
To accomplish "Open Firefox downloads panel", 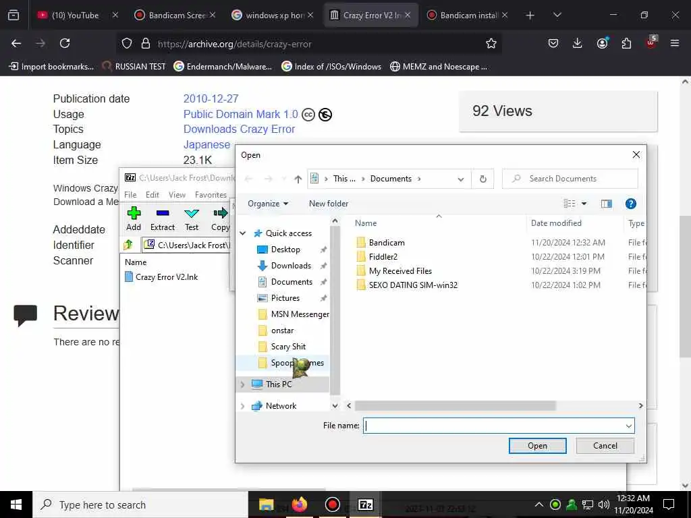I will pyautogui.click(x=578, y=43).
